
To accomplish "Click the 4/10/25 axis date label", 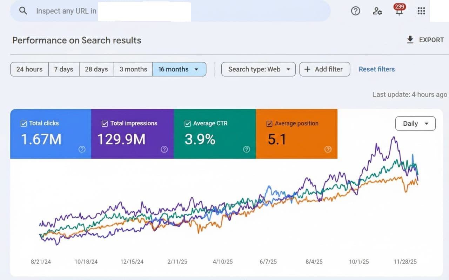I will (x=223, y=262).
